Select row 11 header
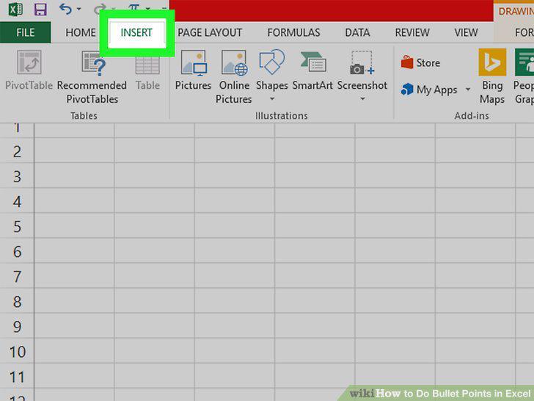Image resolution: width=534 pixels, height=401 pixels. [x=17, y=377]
